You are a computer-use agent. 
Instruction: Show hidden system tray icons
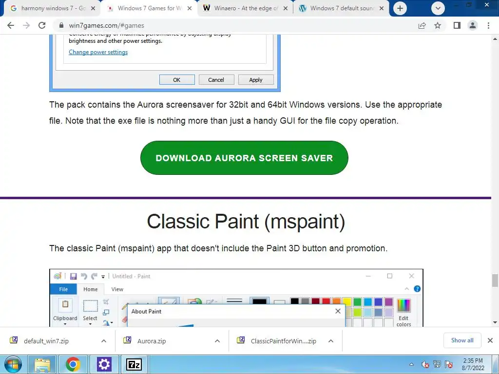click(411, 364)
